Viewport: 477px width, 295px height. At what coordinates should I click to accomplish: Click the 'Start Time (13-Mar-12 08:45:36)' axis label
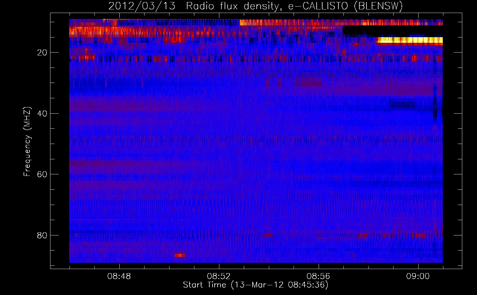tap(256, 285)
